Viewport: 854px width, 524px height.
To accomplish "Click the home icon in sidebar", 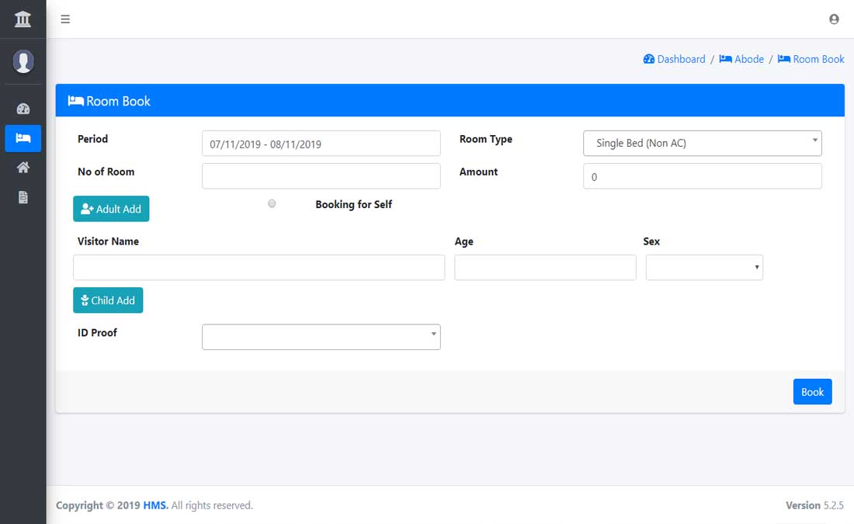I will coord(23,167).
